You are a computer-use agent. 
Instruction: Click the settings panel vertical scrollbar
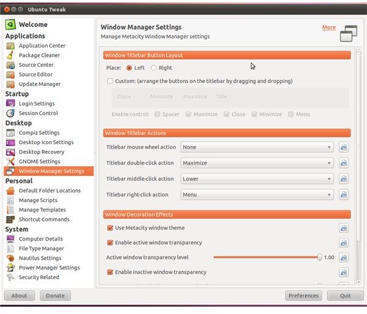pyautogui.click(x=358, y=146)
